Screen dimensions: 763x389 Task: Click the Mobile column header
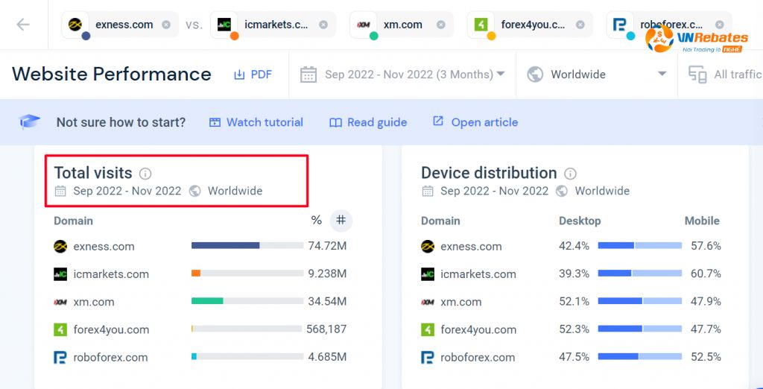click(702, 221)
